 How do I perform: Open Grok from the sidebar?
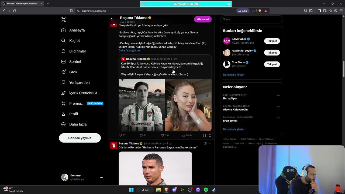coord(69,72)
